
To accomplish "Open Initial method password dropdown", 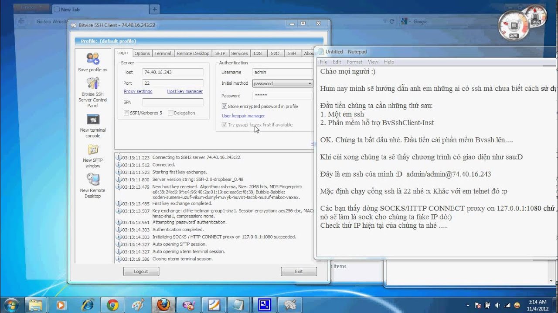I will click(x=283, y=83).
